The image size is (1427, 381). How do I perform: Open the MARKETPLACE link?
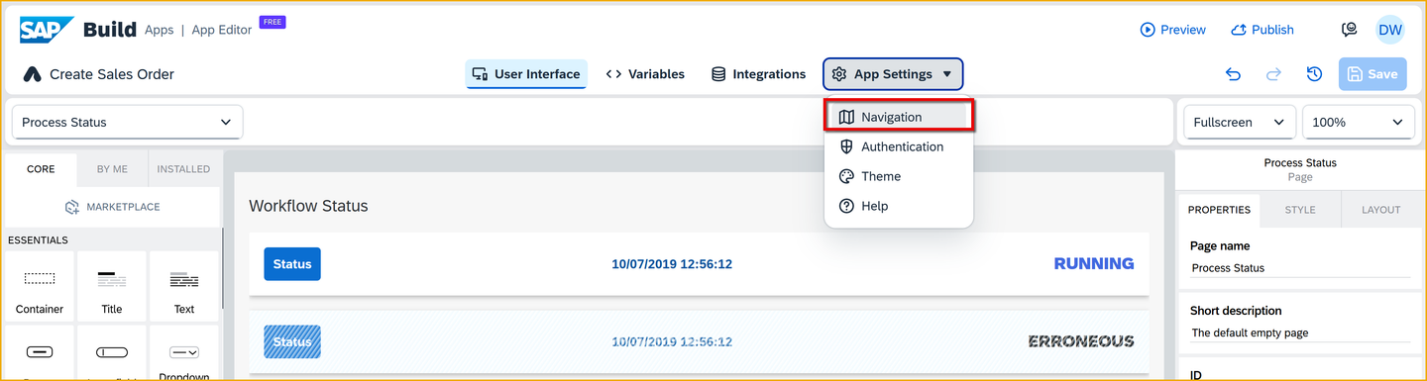coord(112,207)
